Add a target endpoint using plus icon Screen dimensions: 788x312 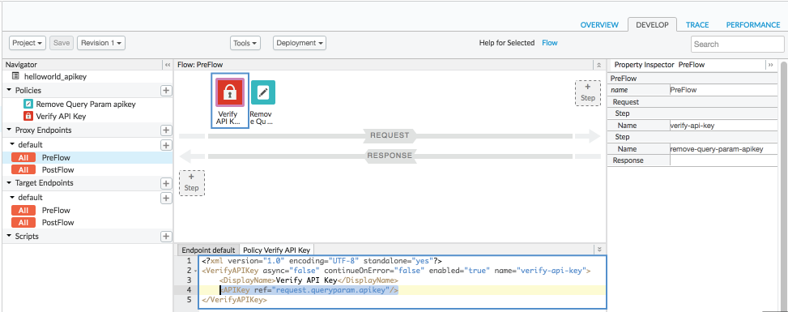click(166, 183)
